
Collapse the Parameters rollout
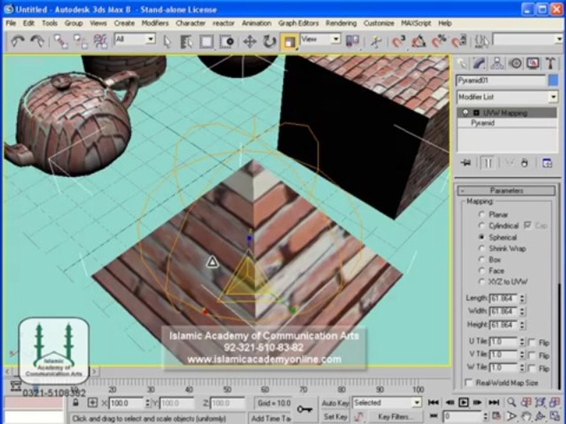[506, 190]
